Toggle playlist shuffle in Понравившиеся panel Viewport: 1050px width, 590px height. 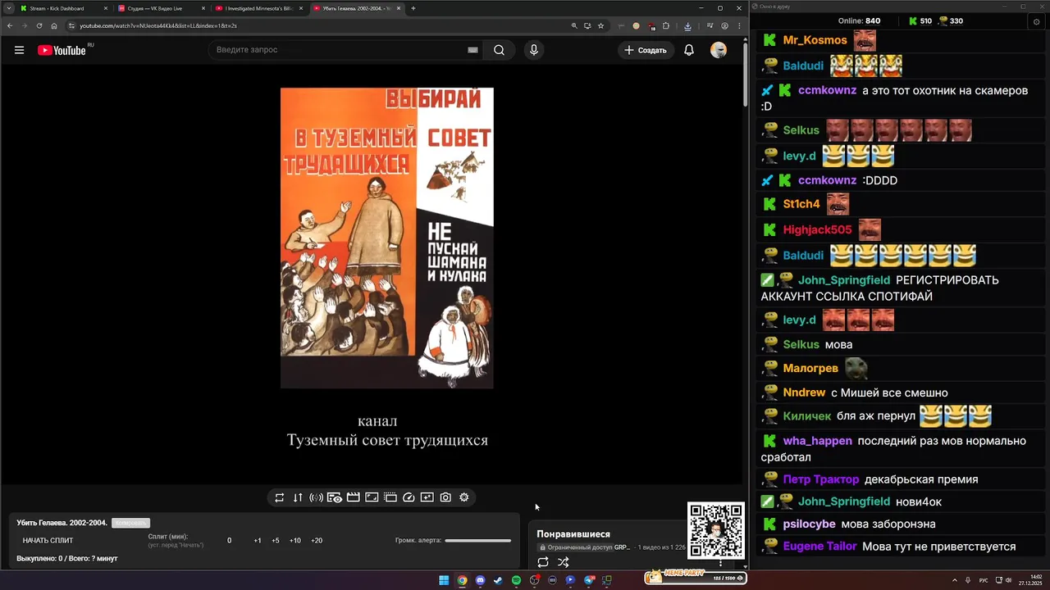[564, 562]
